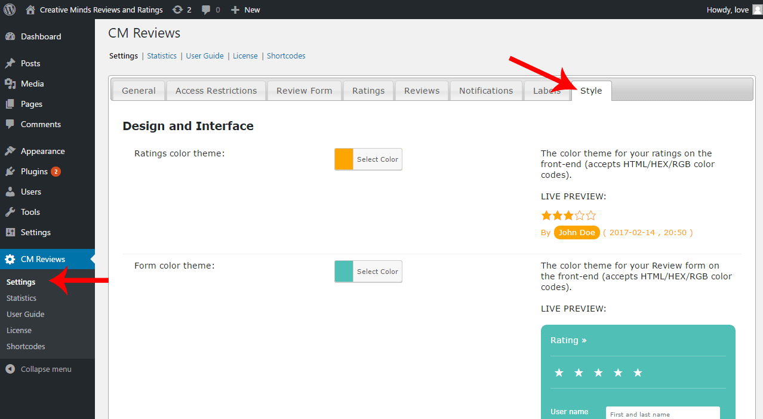The image size is (763, 419).
Task: Open Statistics in CM Reviews submenu
Action: (x=21, y=298)
